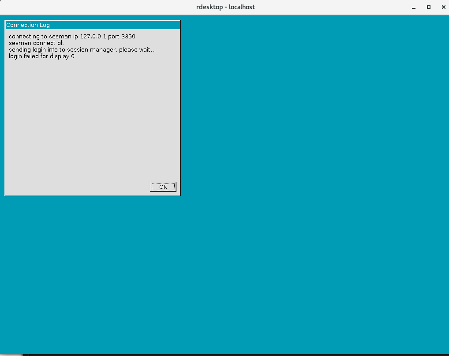Viewport: 449px width, 356px height.
Task: Click the 'login failed for display 0' message
Action: pos(41,56)
